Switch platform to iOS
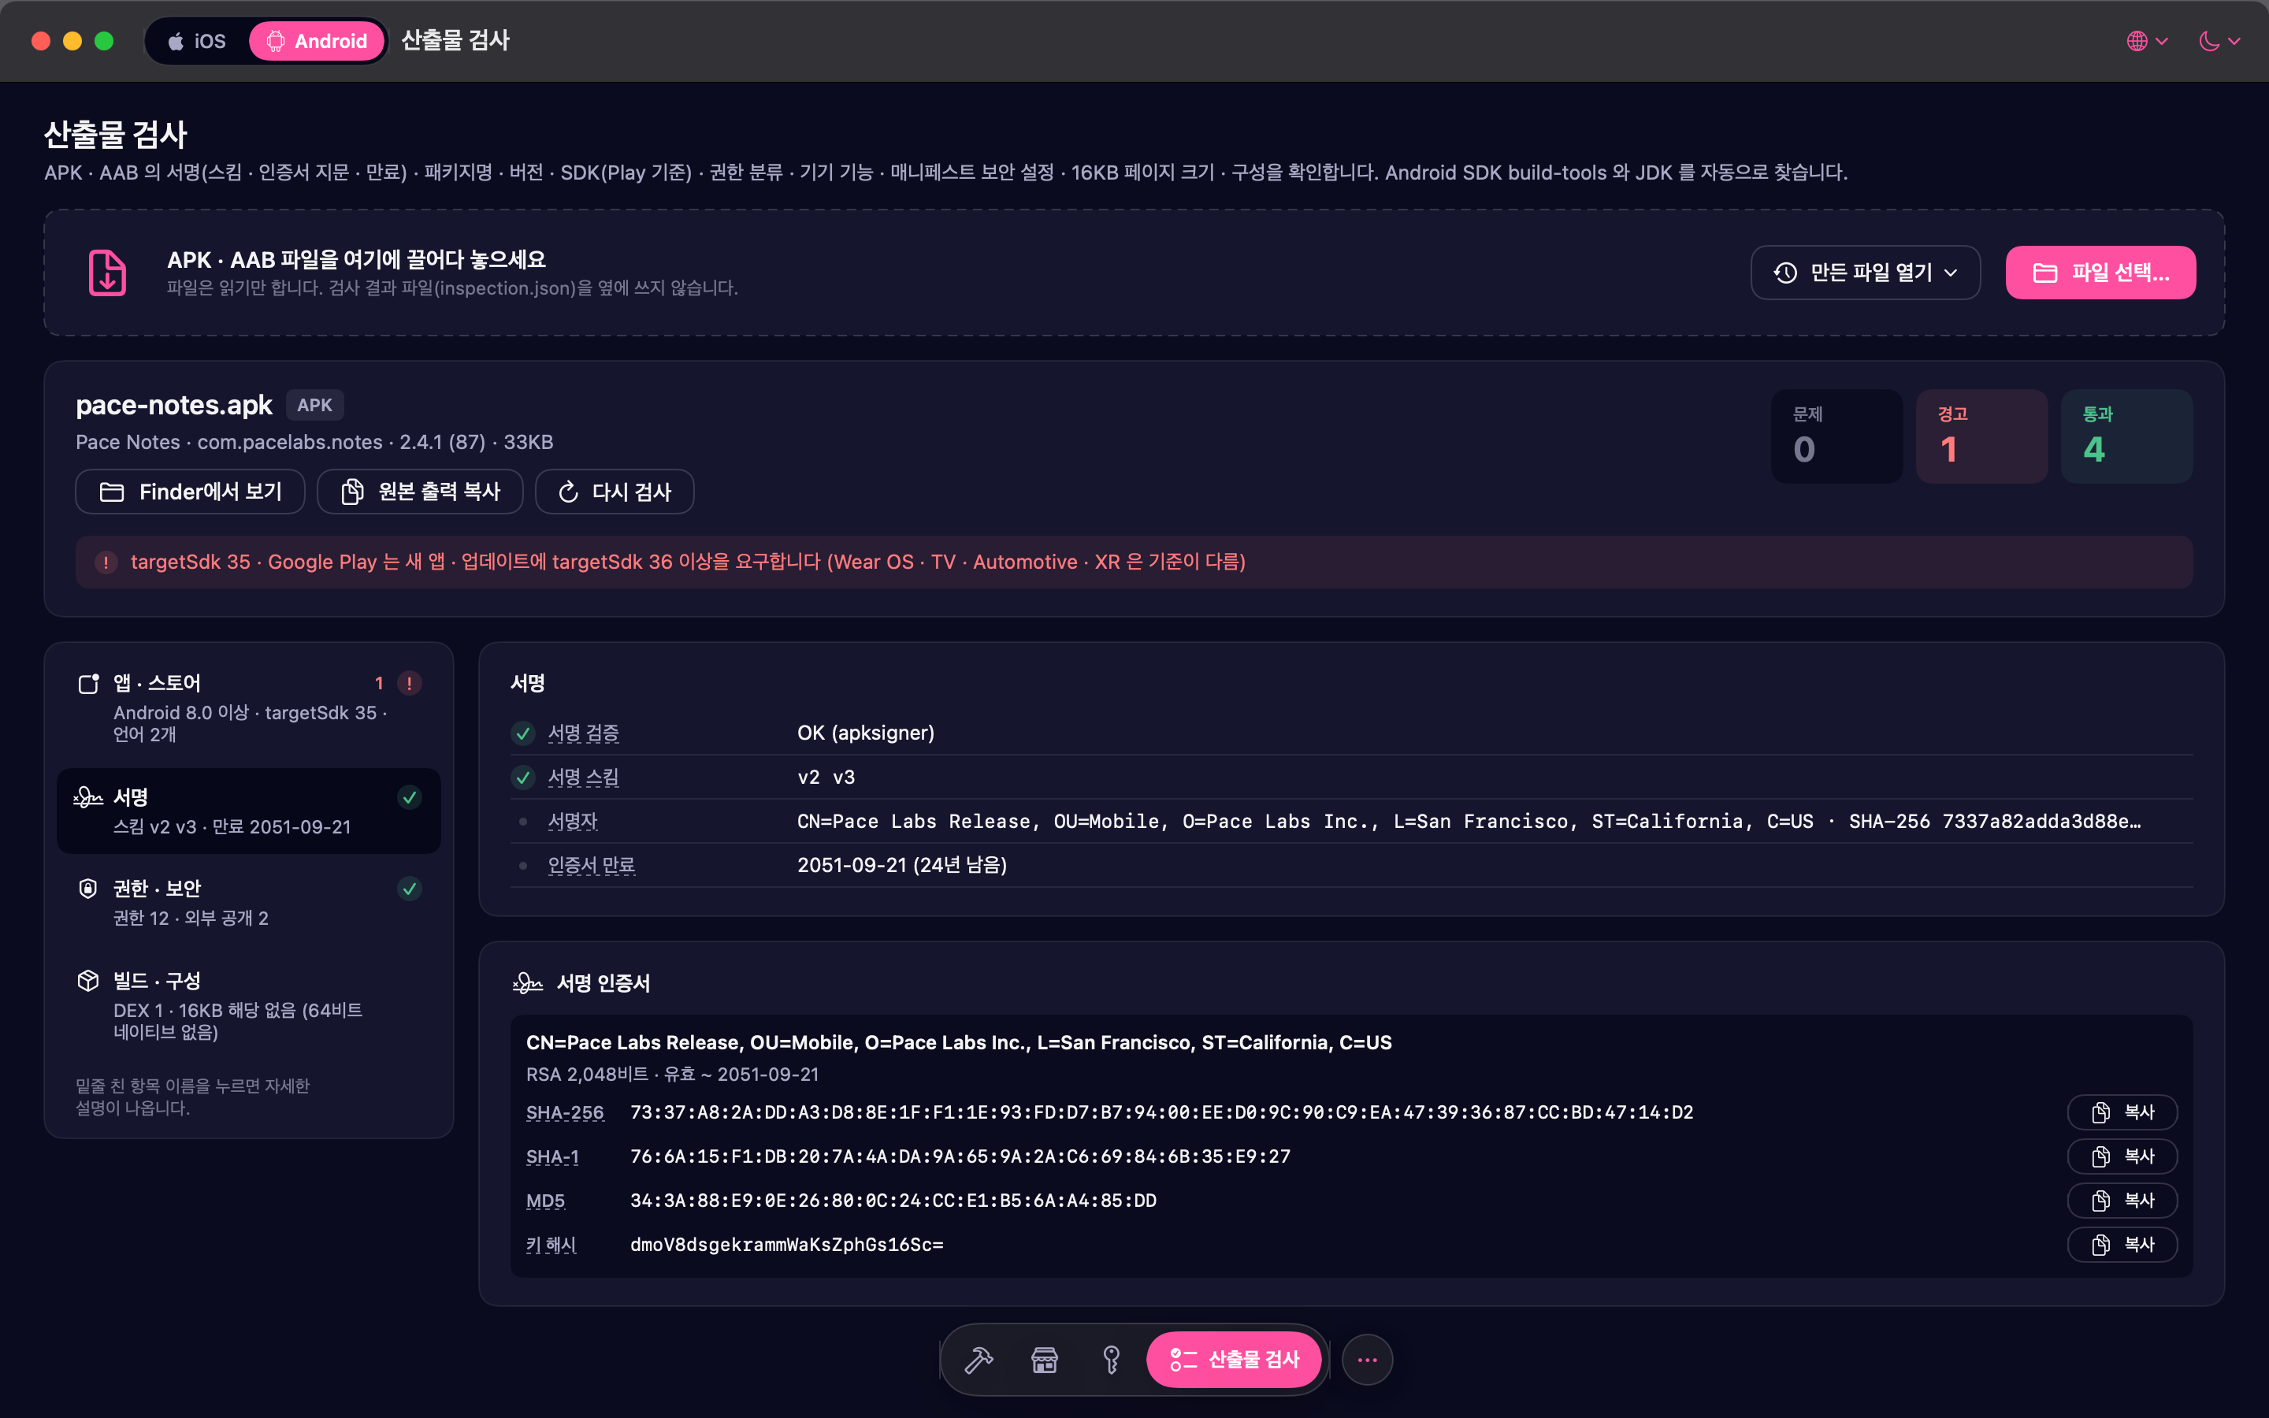This screenshot has height=1418, width=2269. [197, 41]
